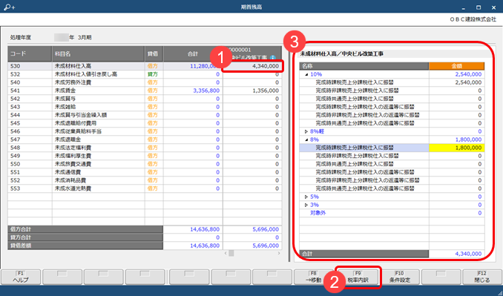Click the 貸借 column header
Image resolution: width=503 pixels, height=296 pixels.
pyautogui.click(x=154, y=54)
